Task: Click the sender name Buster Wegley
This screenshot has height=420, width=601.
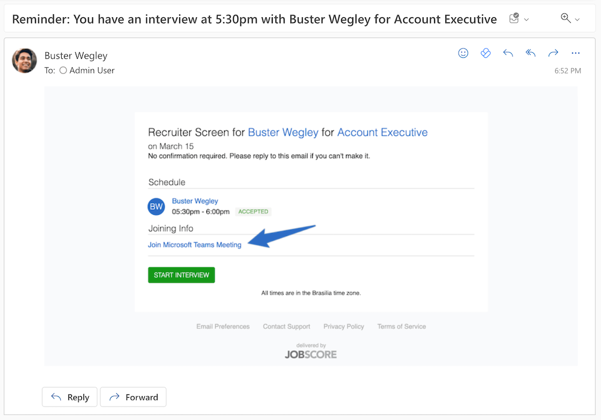Action: point(76,56)
